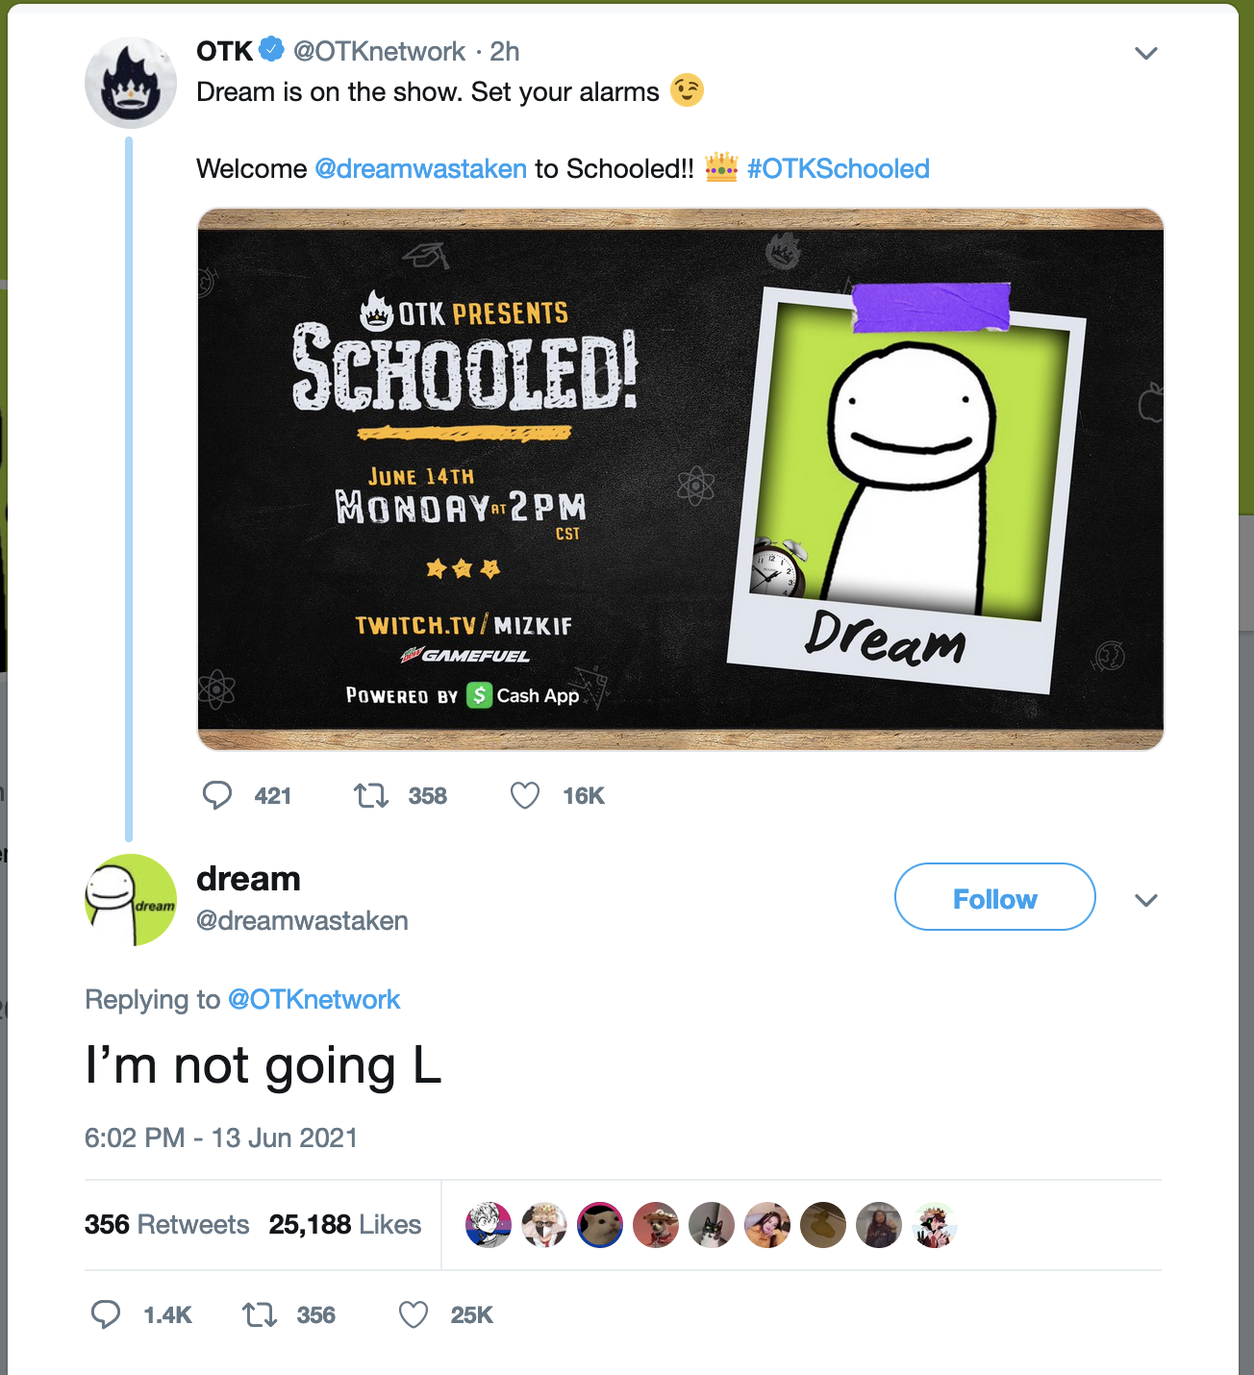Click the reply bubble on dream's tweet
The height and width of the screenshot is (1375, 1254).
pos(106,1314)
